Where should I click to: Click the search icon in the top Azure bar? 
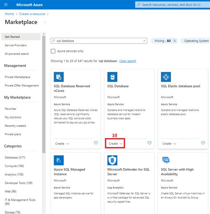(139, 5)
